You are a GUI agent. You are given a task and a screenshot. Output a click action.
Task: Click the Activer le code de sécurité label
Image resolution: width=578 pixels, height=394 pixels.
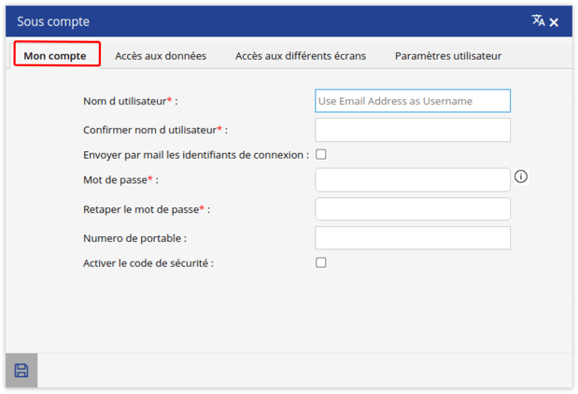point(148,263)
